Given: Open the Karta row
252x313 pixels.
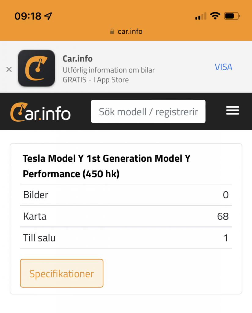Looking at the screenshot, I should click(126, 216).
